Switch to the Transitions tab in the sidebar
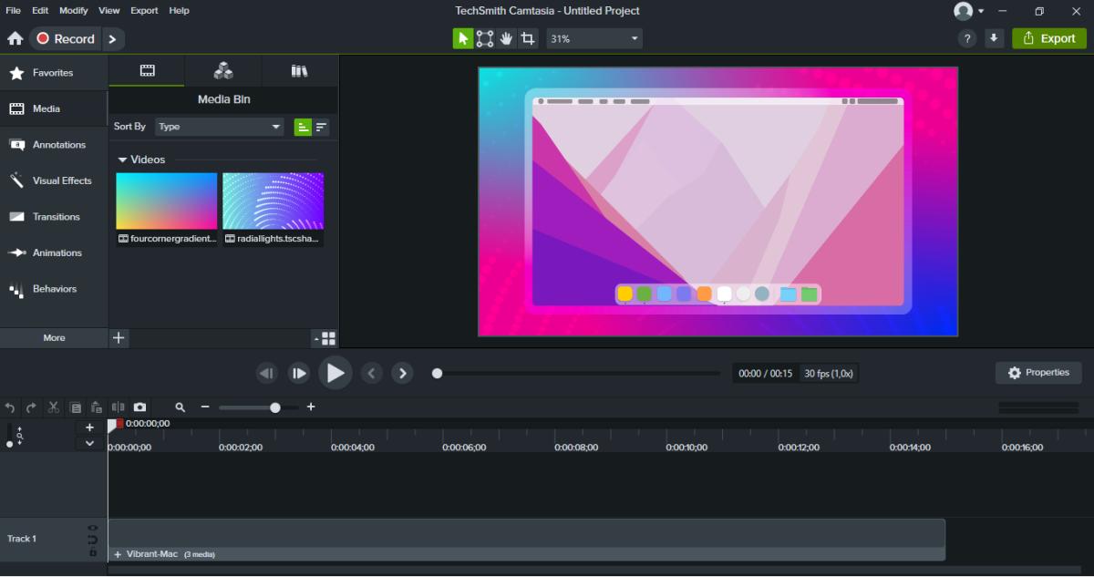The width and height of the screenshot is (1094, 577). pos(57,216)
